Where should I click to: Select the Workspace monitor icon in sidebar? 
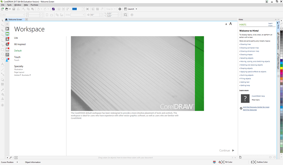7,34
